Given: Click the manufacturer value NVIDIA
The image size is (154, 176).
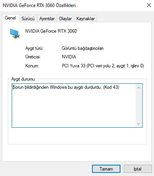Looking at the screenshot, I should [69, 57].
